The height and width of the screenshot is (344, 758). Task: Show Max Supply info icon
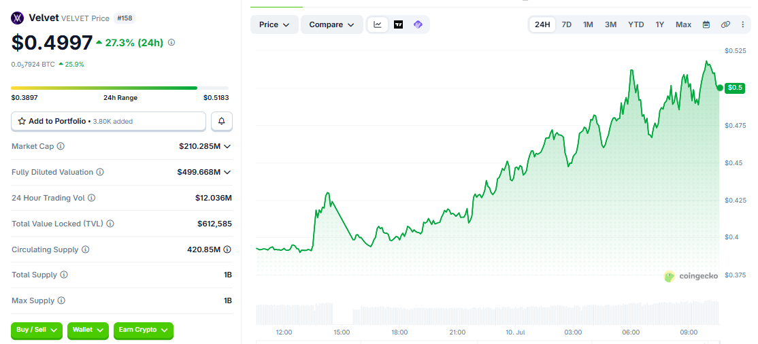(x=61, y=300)
